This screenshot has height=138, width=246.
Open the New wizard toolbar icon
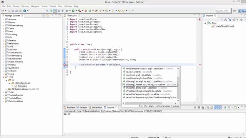[3, 11]
